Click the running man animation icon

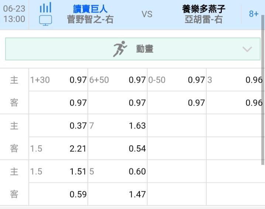coord(120,49)
